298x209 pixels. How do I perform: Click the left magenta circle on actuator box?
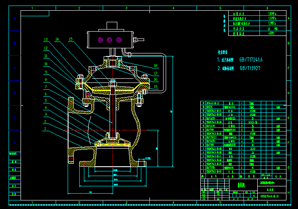coord(101,40)
